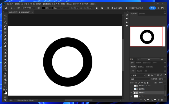This screenshot has width=169, height=104.
Task: Select the Dodge tool
Action: pyautogui.click(x=5, y=63)
